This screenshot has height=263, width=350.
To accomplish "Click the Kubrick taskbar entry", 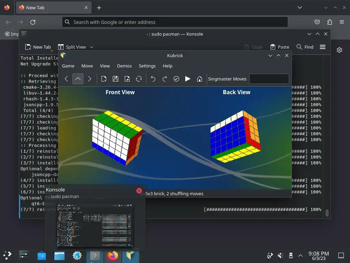I will pos(131,255).
